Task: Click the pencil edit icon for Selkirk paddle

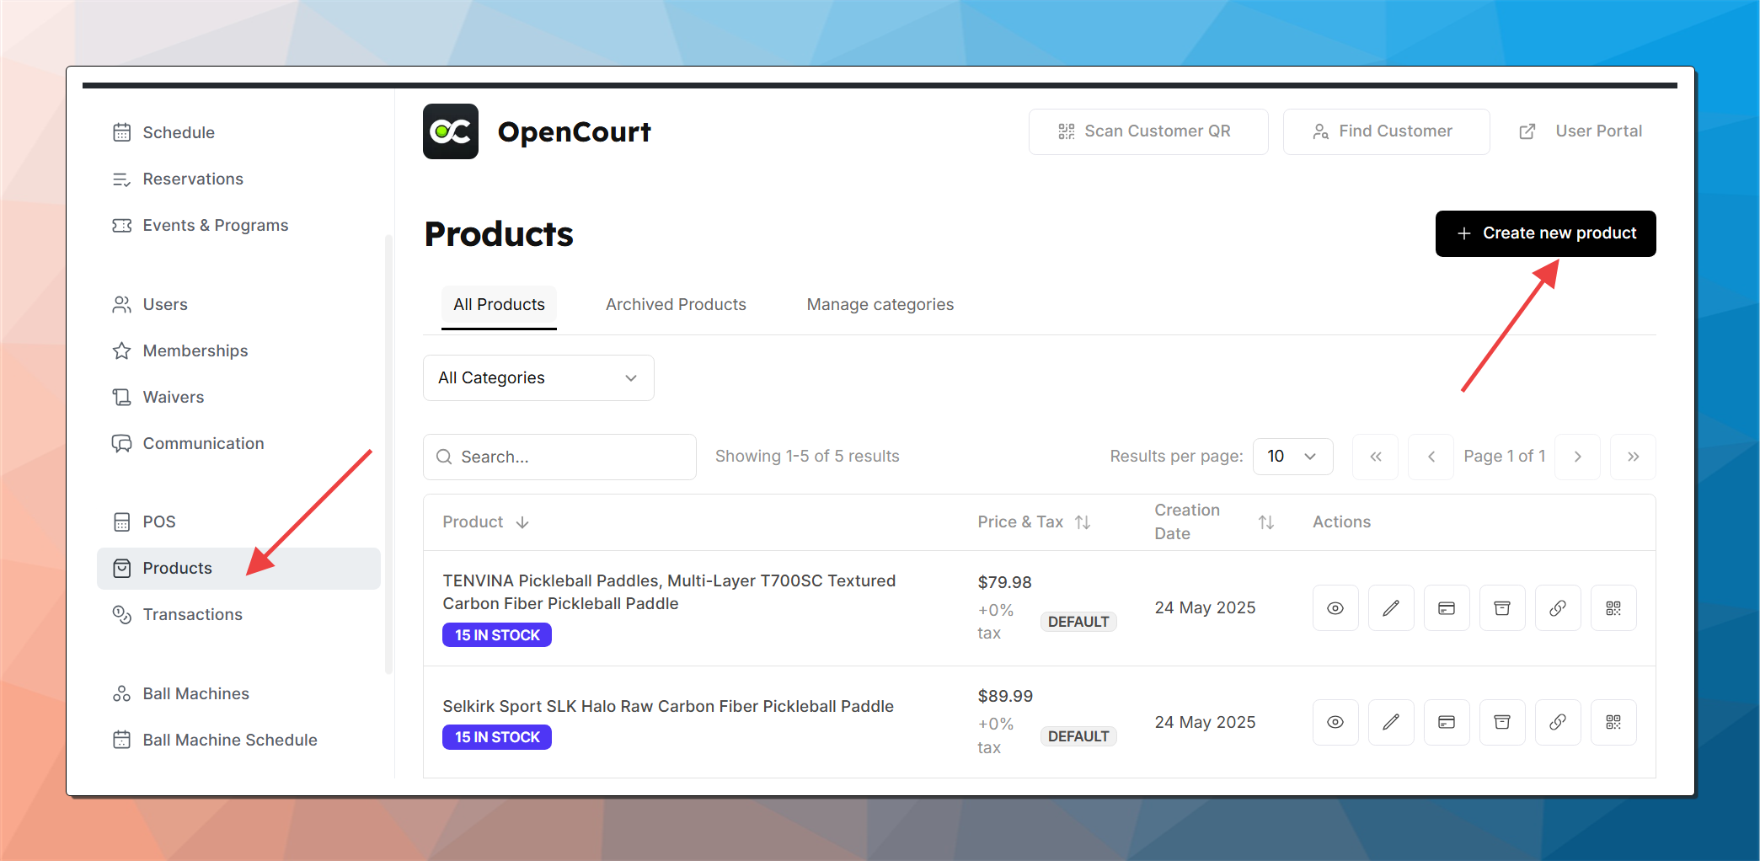Action: pos(1390,722)
